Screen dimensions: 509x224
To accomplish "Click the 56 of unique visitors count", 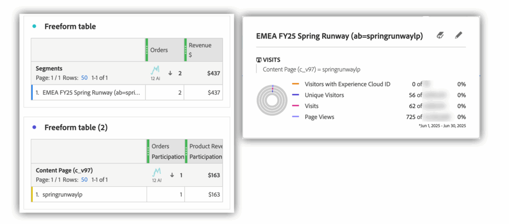I will pos(416,95).
